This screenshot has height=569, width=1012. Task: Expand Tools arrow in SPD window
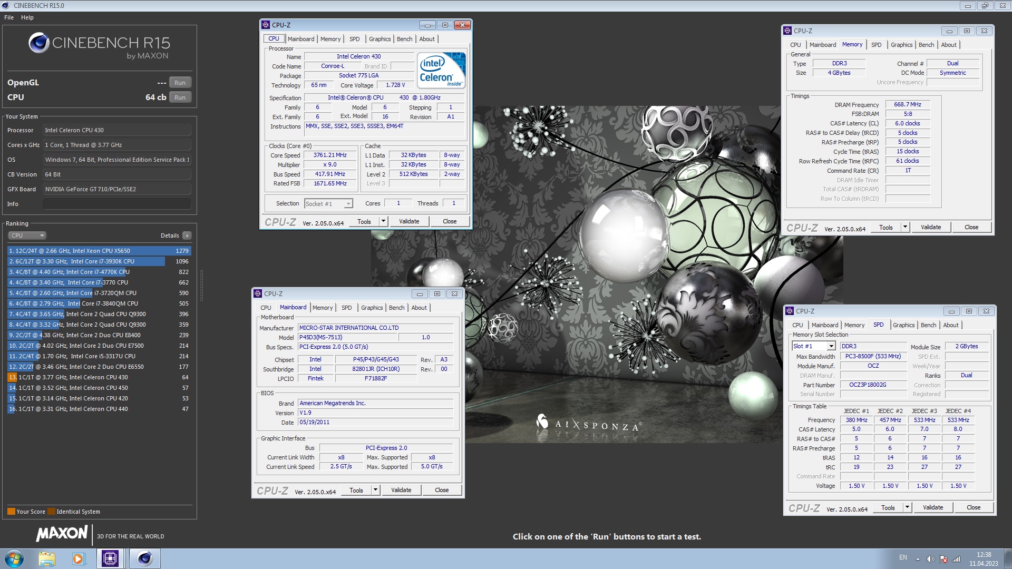907,507
